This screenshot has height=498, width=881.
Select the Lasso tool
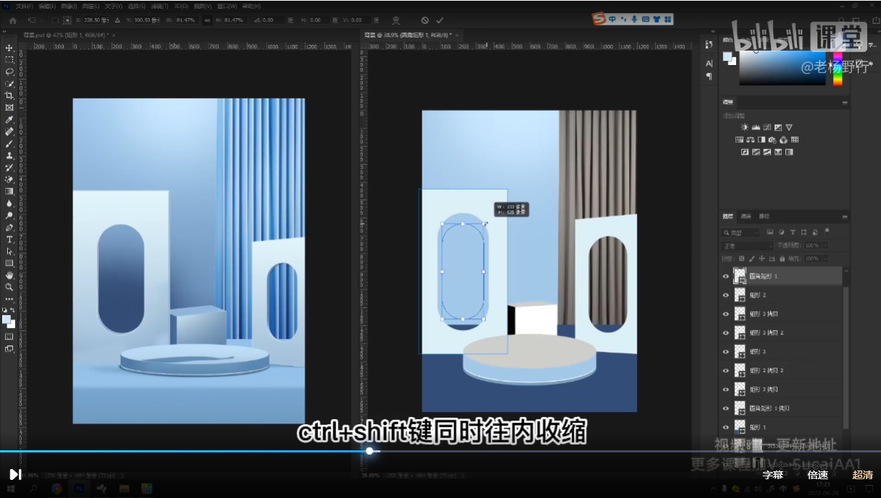tap(9, 72)
